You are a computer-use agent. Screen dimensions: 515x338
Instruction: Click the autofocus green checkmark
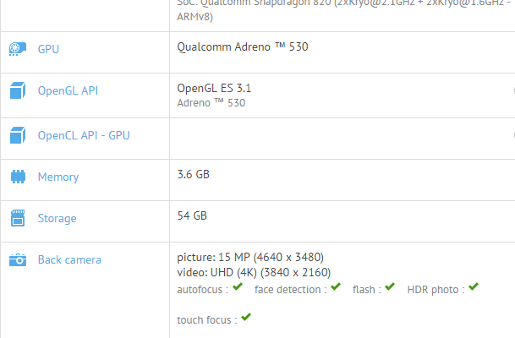point(238,287)
